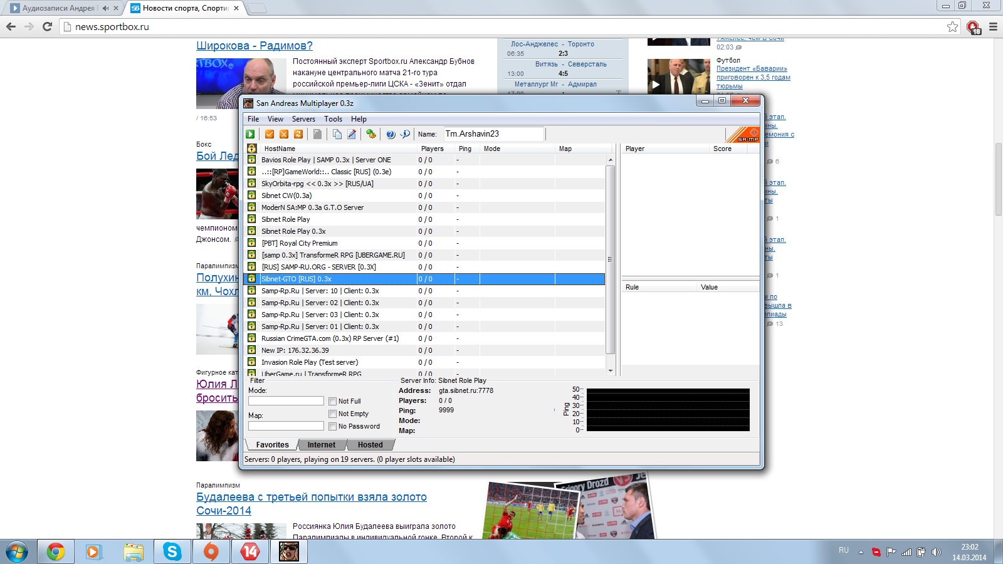Click lock icon of [PBT] Royal City Premium
Image resolution: width=1003 pixels, height=564 pixels.
tap(251, 243)
